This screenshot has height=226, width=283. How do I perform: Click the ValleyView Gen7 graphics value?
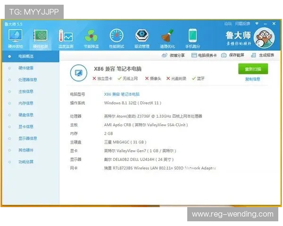click(x=140, y=151)
